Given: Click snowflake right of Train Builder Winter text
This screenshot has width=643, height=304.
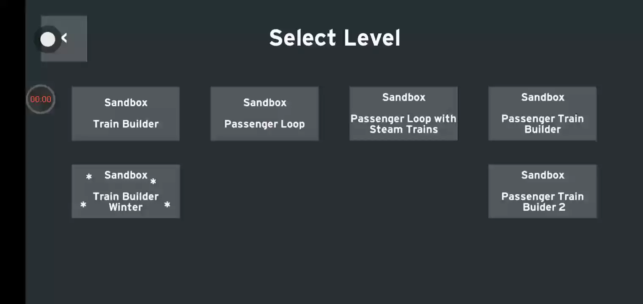Looking at the screenshot, I should click(167, 205).
